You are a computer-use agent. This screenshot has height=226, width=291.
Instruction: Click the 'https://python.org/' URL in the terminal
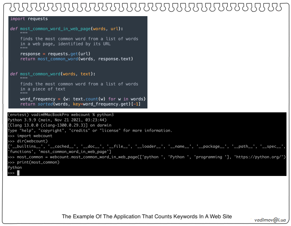[x=258, y=157]
